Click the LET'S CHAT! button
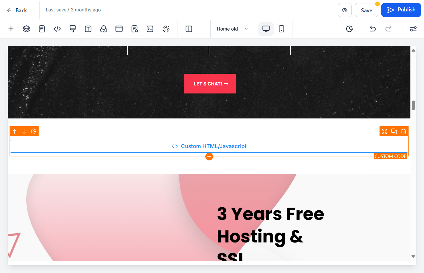 (x=210, y=84)
